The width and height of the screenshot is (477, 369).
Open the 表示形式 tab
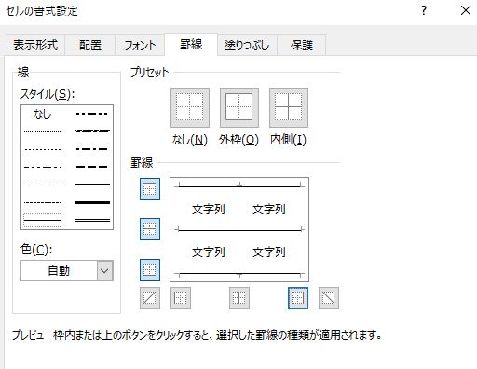(35, 46)
